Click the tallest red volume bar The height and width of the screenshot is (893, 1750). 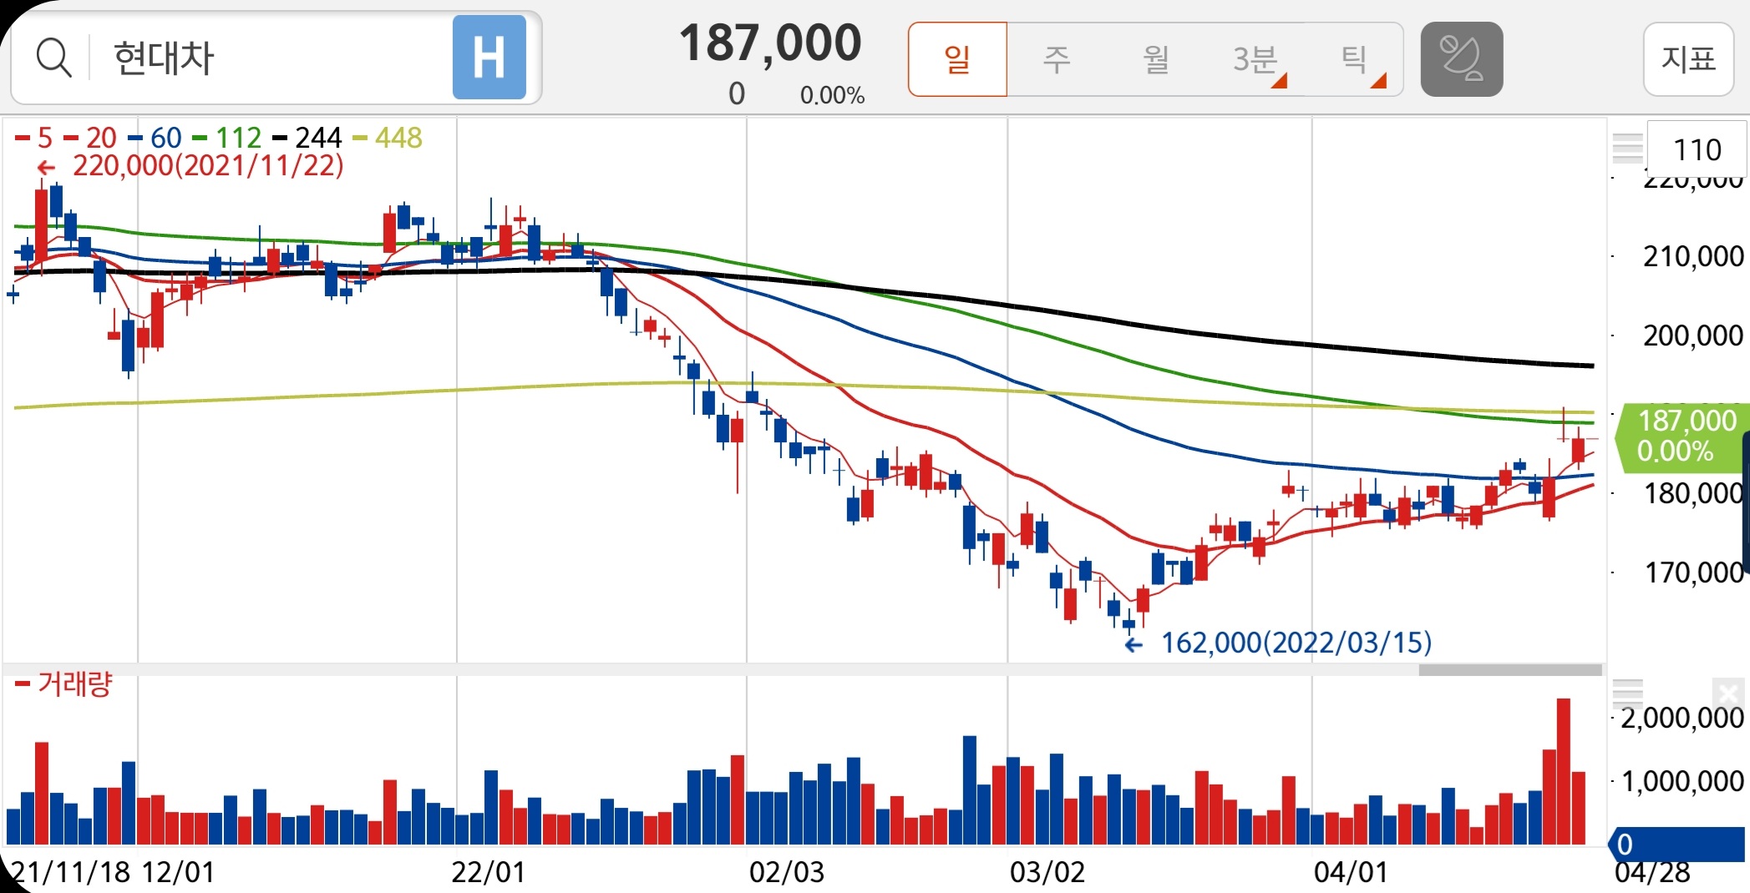click(1564, 771)
